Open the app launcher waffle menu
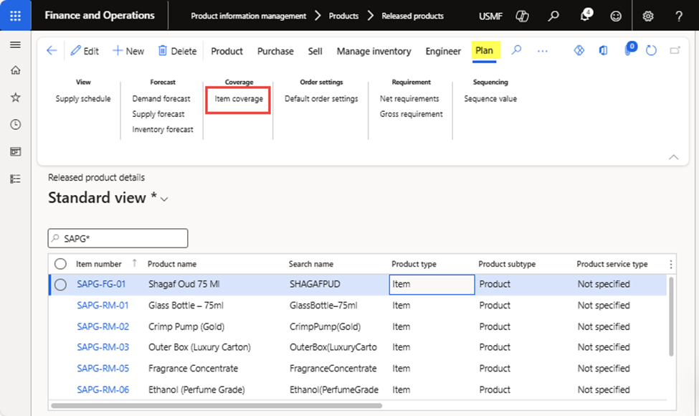 (x=15, y=16)
